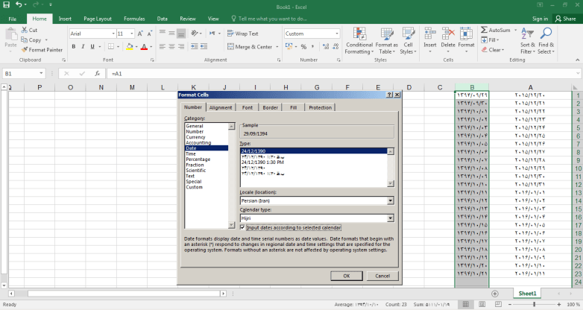The height and width of the screenshot is (310, 583).
Task: Click Sign in link
Action: pos(540,19)
